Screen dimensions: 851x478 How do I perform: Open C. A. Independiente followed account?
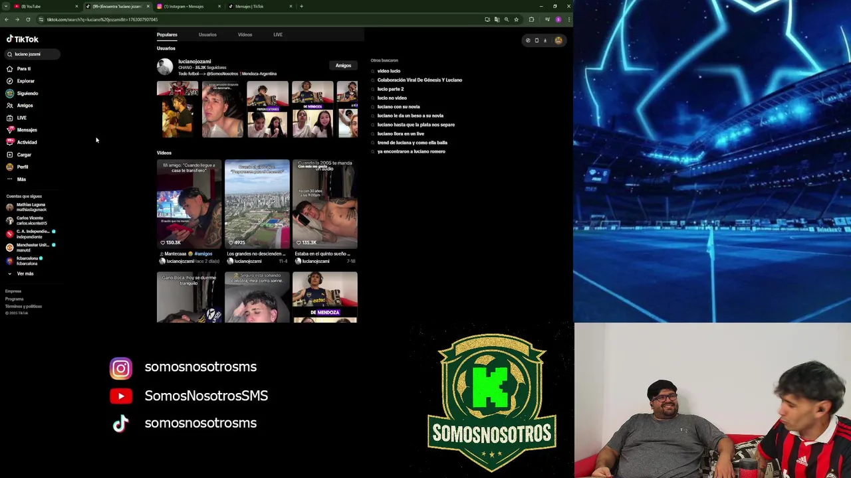tap(31, 234)
